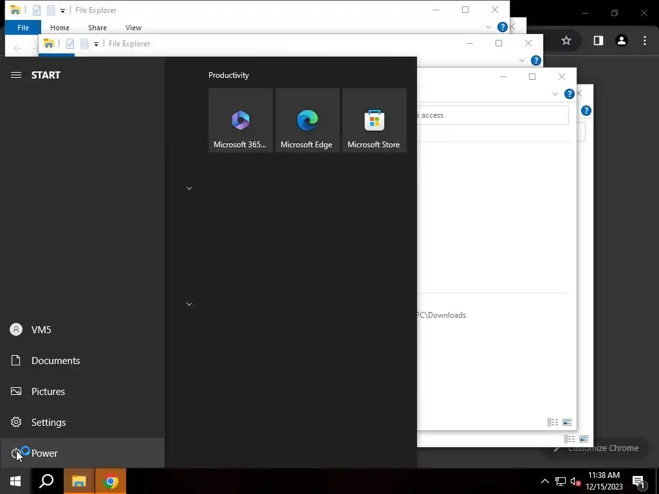Open the Microsoft Store tile

(x=374, y=120)
